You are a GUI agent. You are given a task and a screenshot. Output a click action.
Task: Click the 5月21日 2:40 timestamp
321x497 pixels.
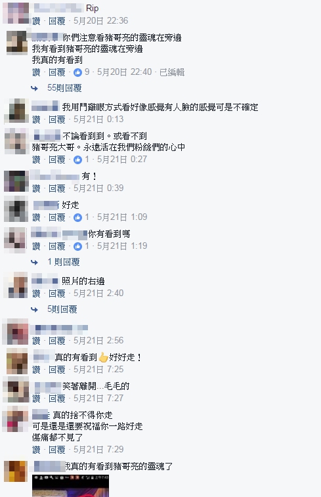(x=98, y=293)
